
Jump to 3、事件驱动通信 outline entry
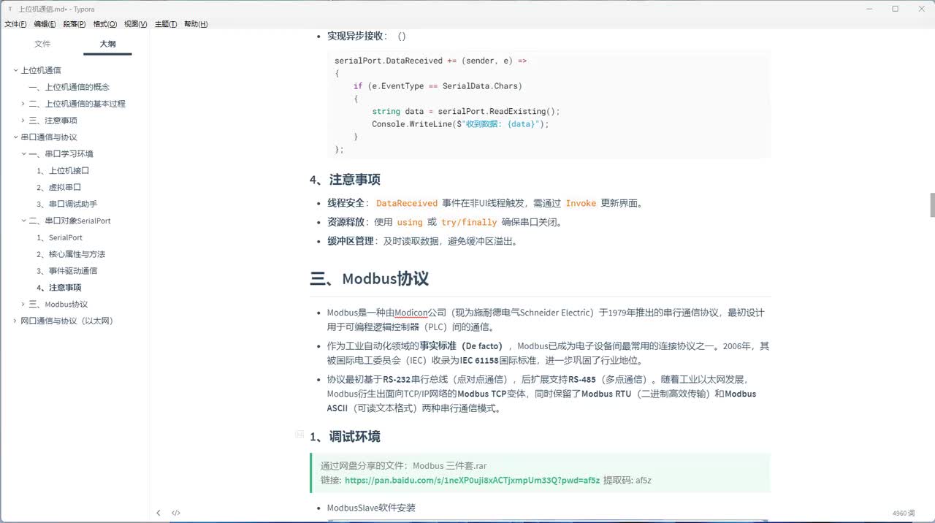[x=66, y=271]
